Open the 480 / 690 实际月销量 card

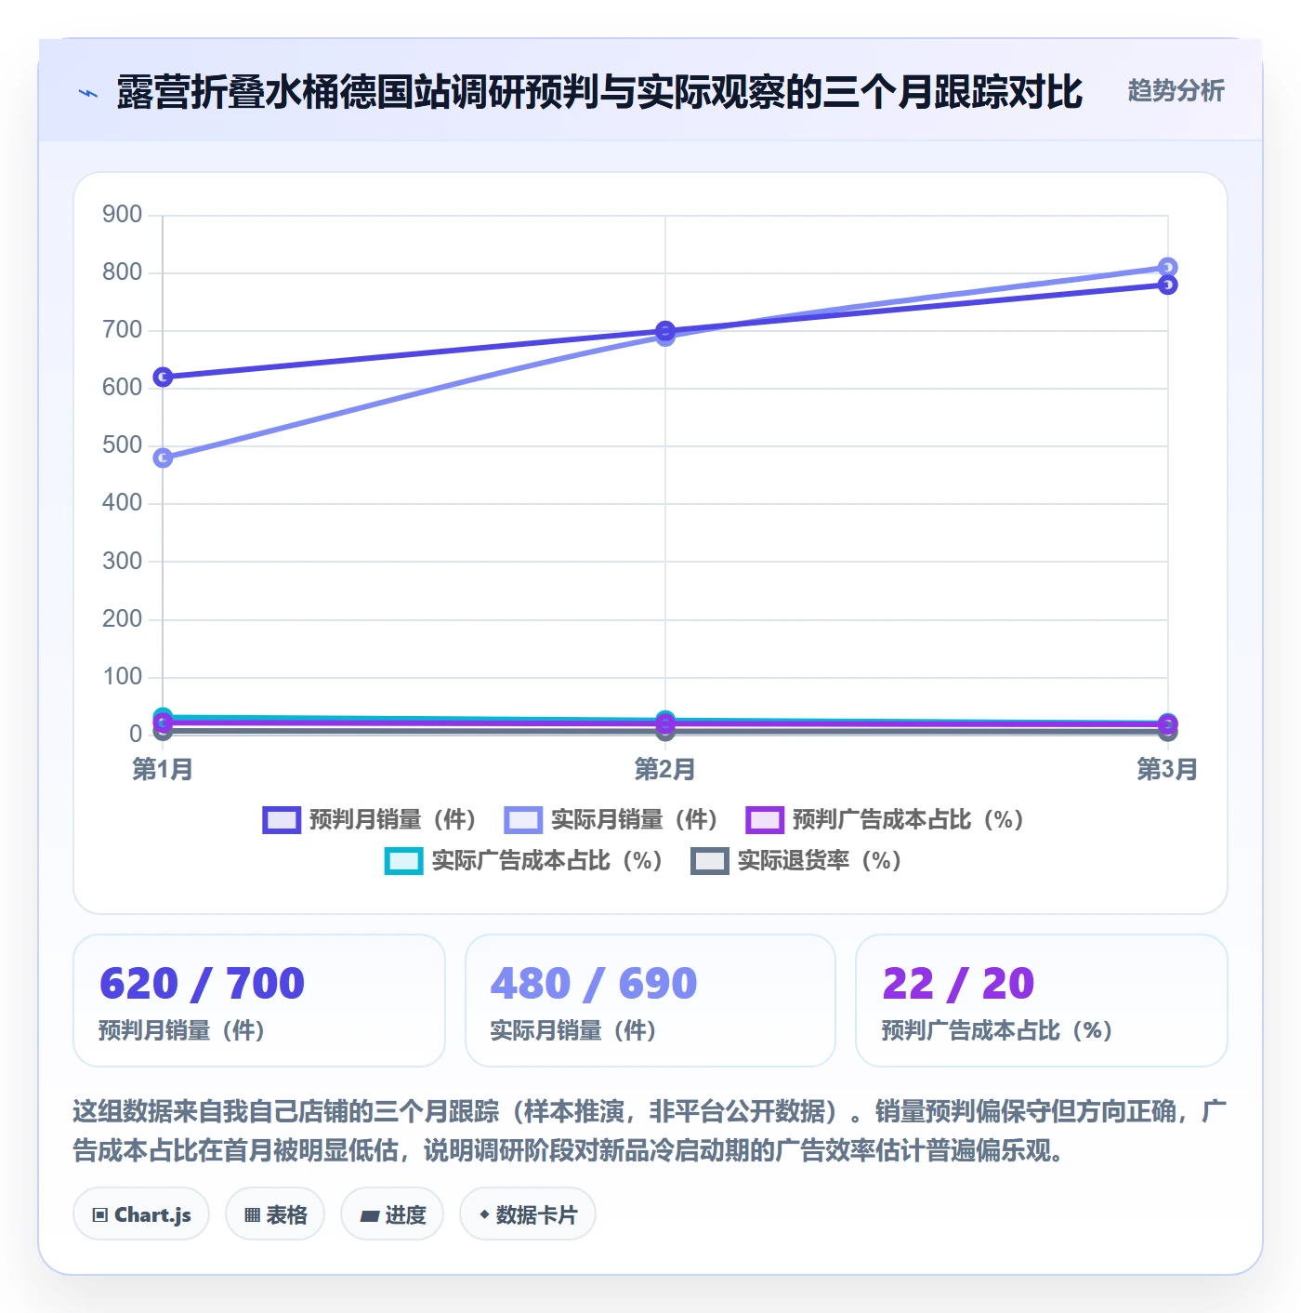pos(650,1001)
